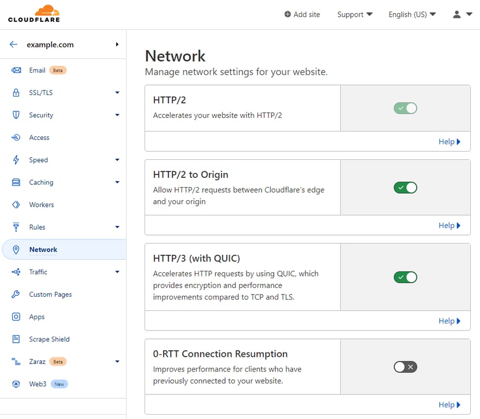Turn off HTTP/3 (with QUIC)
The width and height of the screenshot is (480, 419).
pos(405,277)
